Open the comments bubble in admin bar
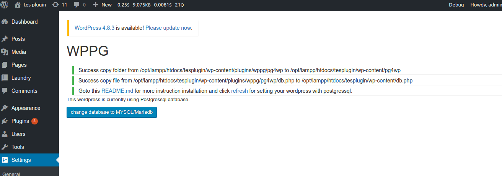502x176 pixels. click(x=77, y=5)
